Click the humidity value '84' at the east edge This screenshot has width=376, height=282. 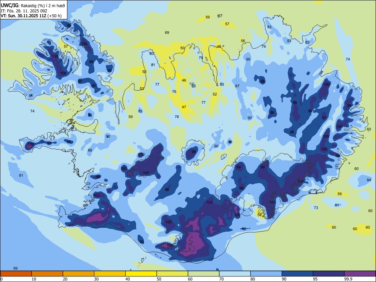coord(369,180)
